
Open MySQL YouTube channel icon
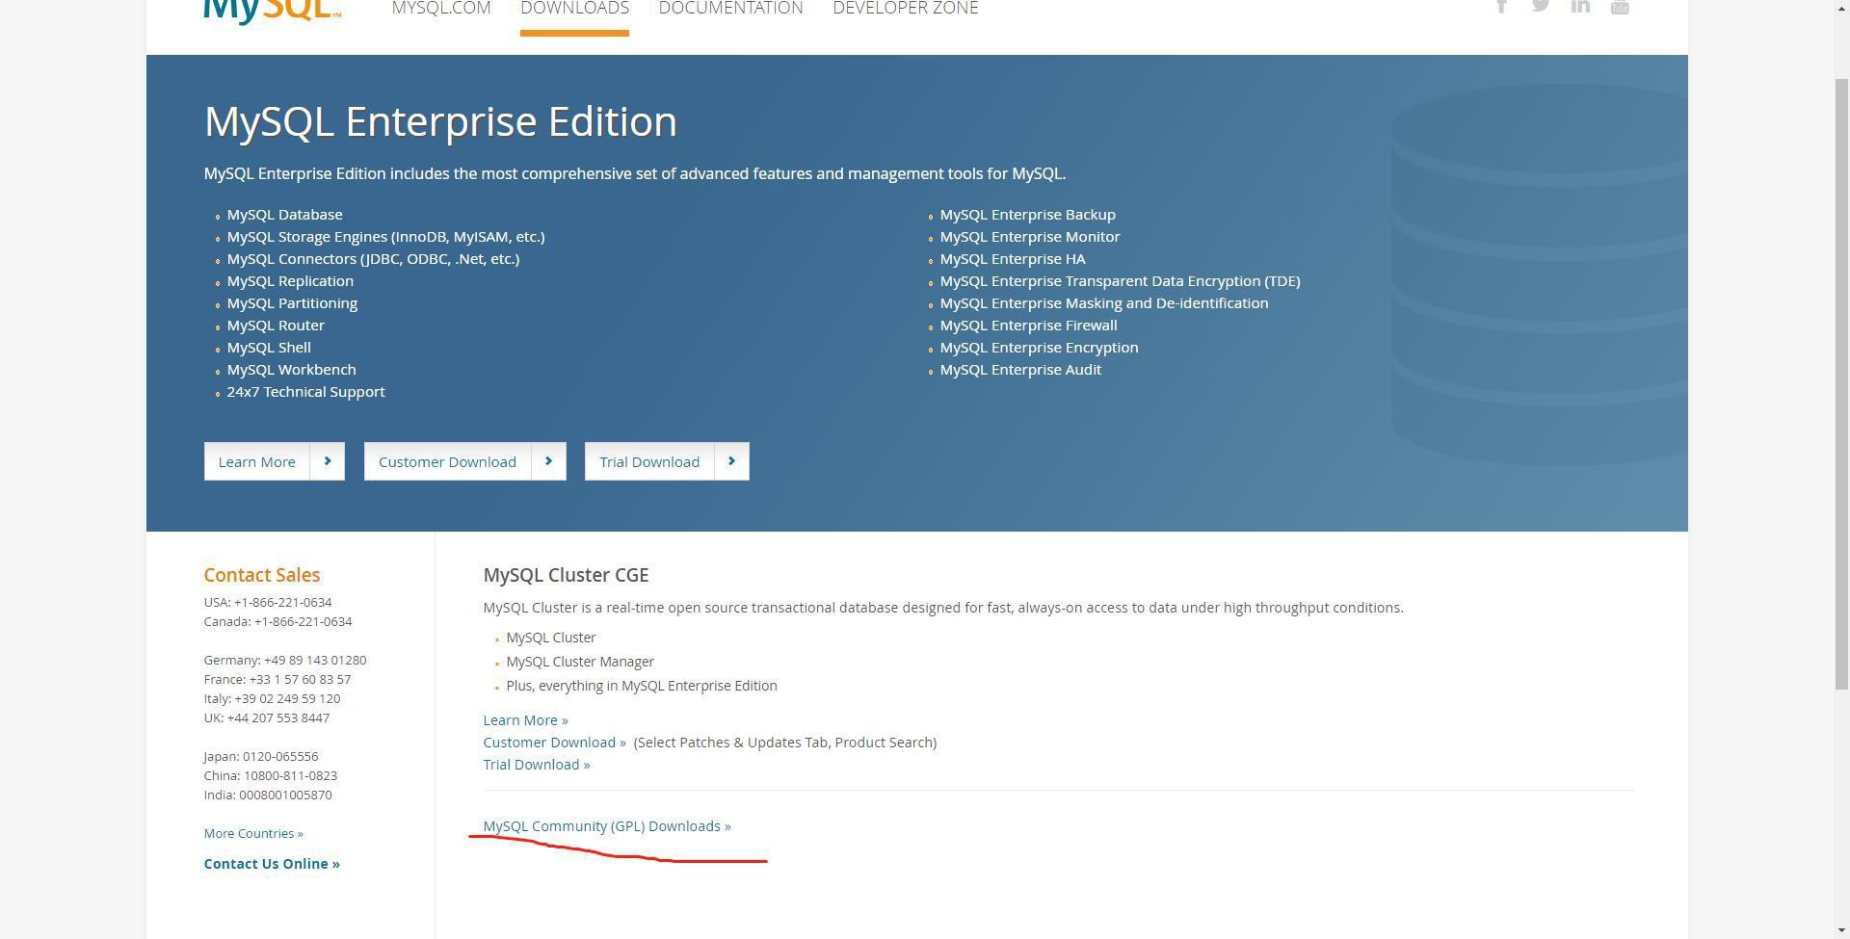click(x=1620, y=7)
